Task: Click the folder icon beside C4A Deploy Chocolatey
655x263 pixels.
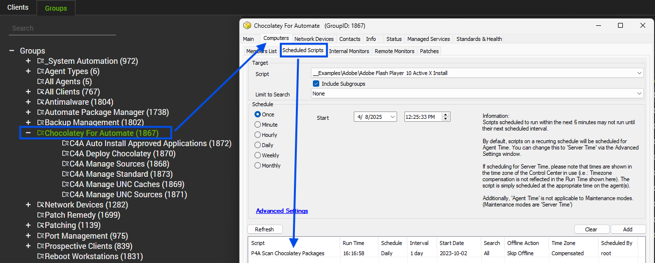Action: (66, 154)
